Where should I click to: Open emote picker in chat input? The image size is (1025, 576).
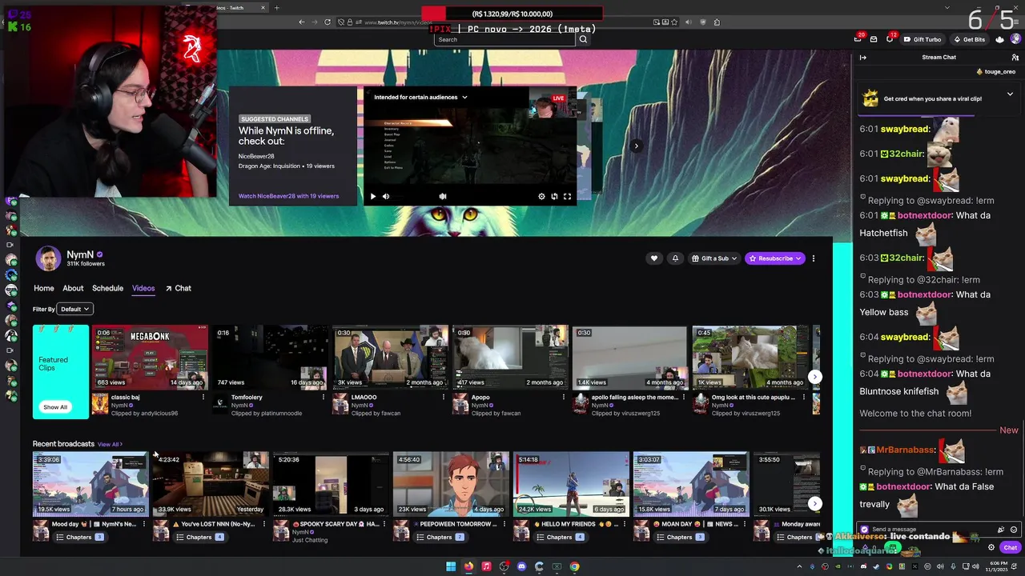pyautogui.click(x=1014, y=530)
